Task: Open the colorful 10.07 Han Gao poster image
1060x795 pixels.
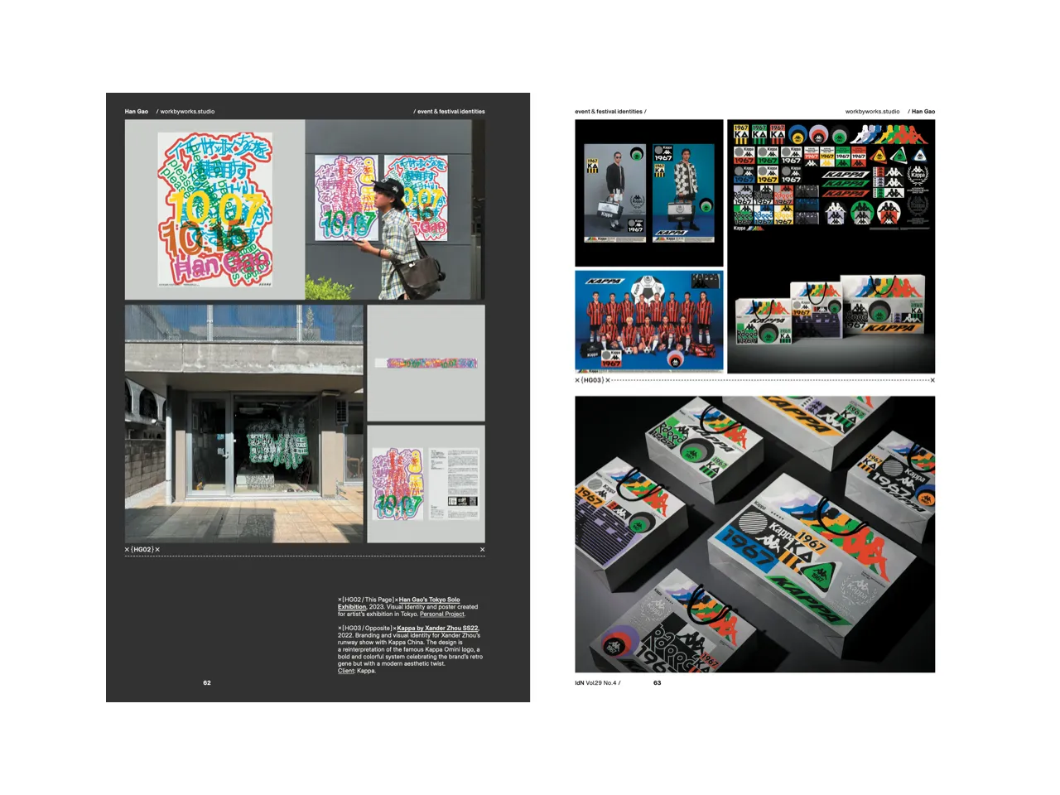Action: [214, 210]
